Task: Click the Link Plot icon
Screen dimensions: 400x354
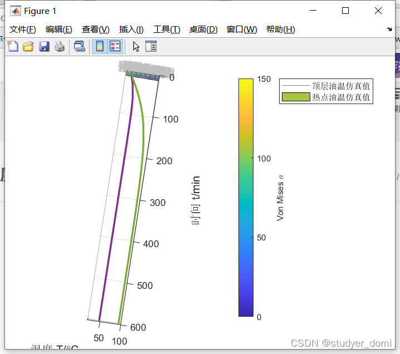Action: (x=79, y=47)
